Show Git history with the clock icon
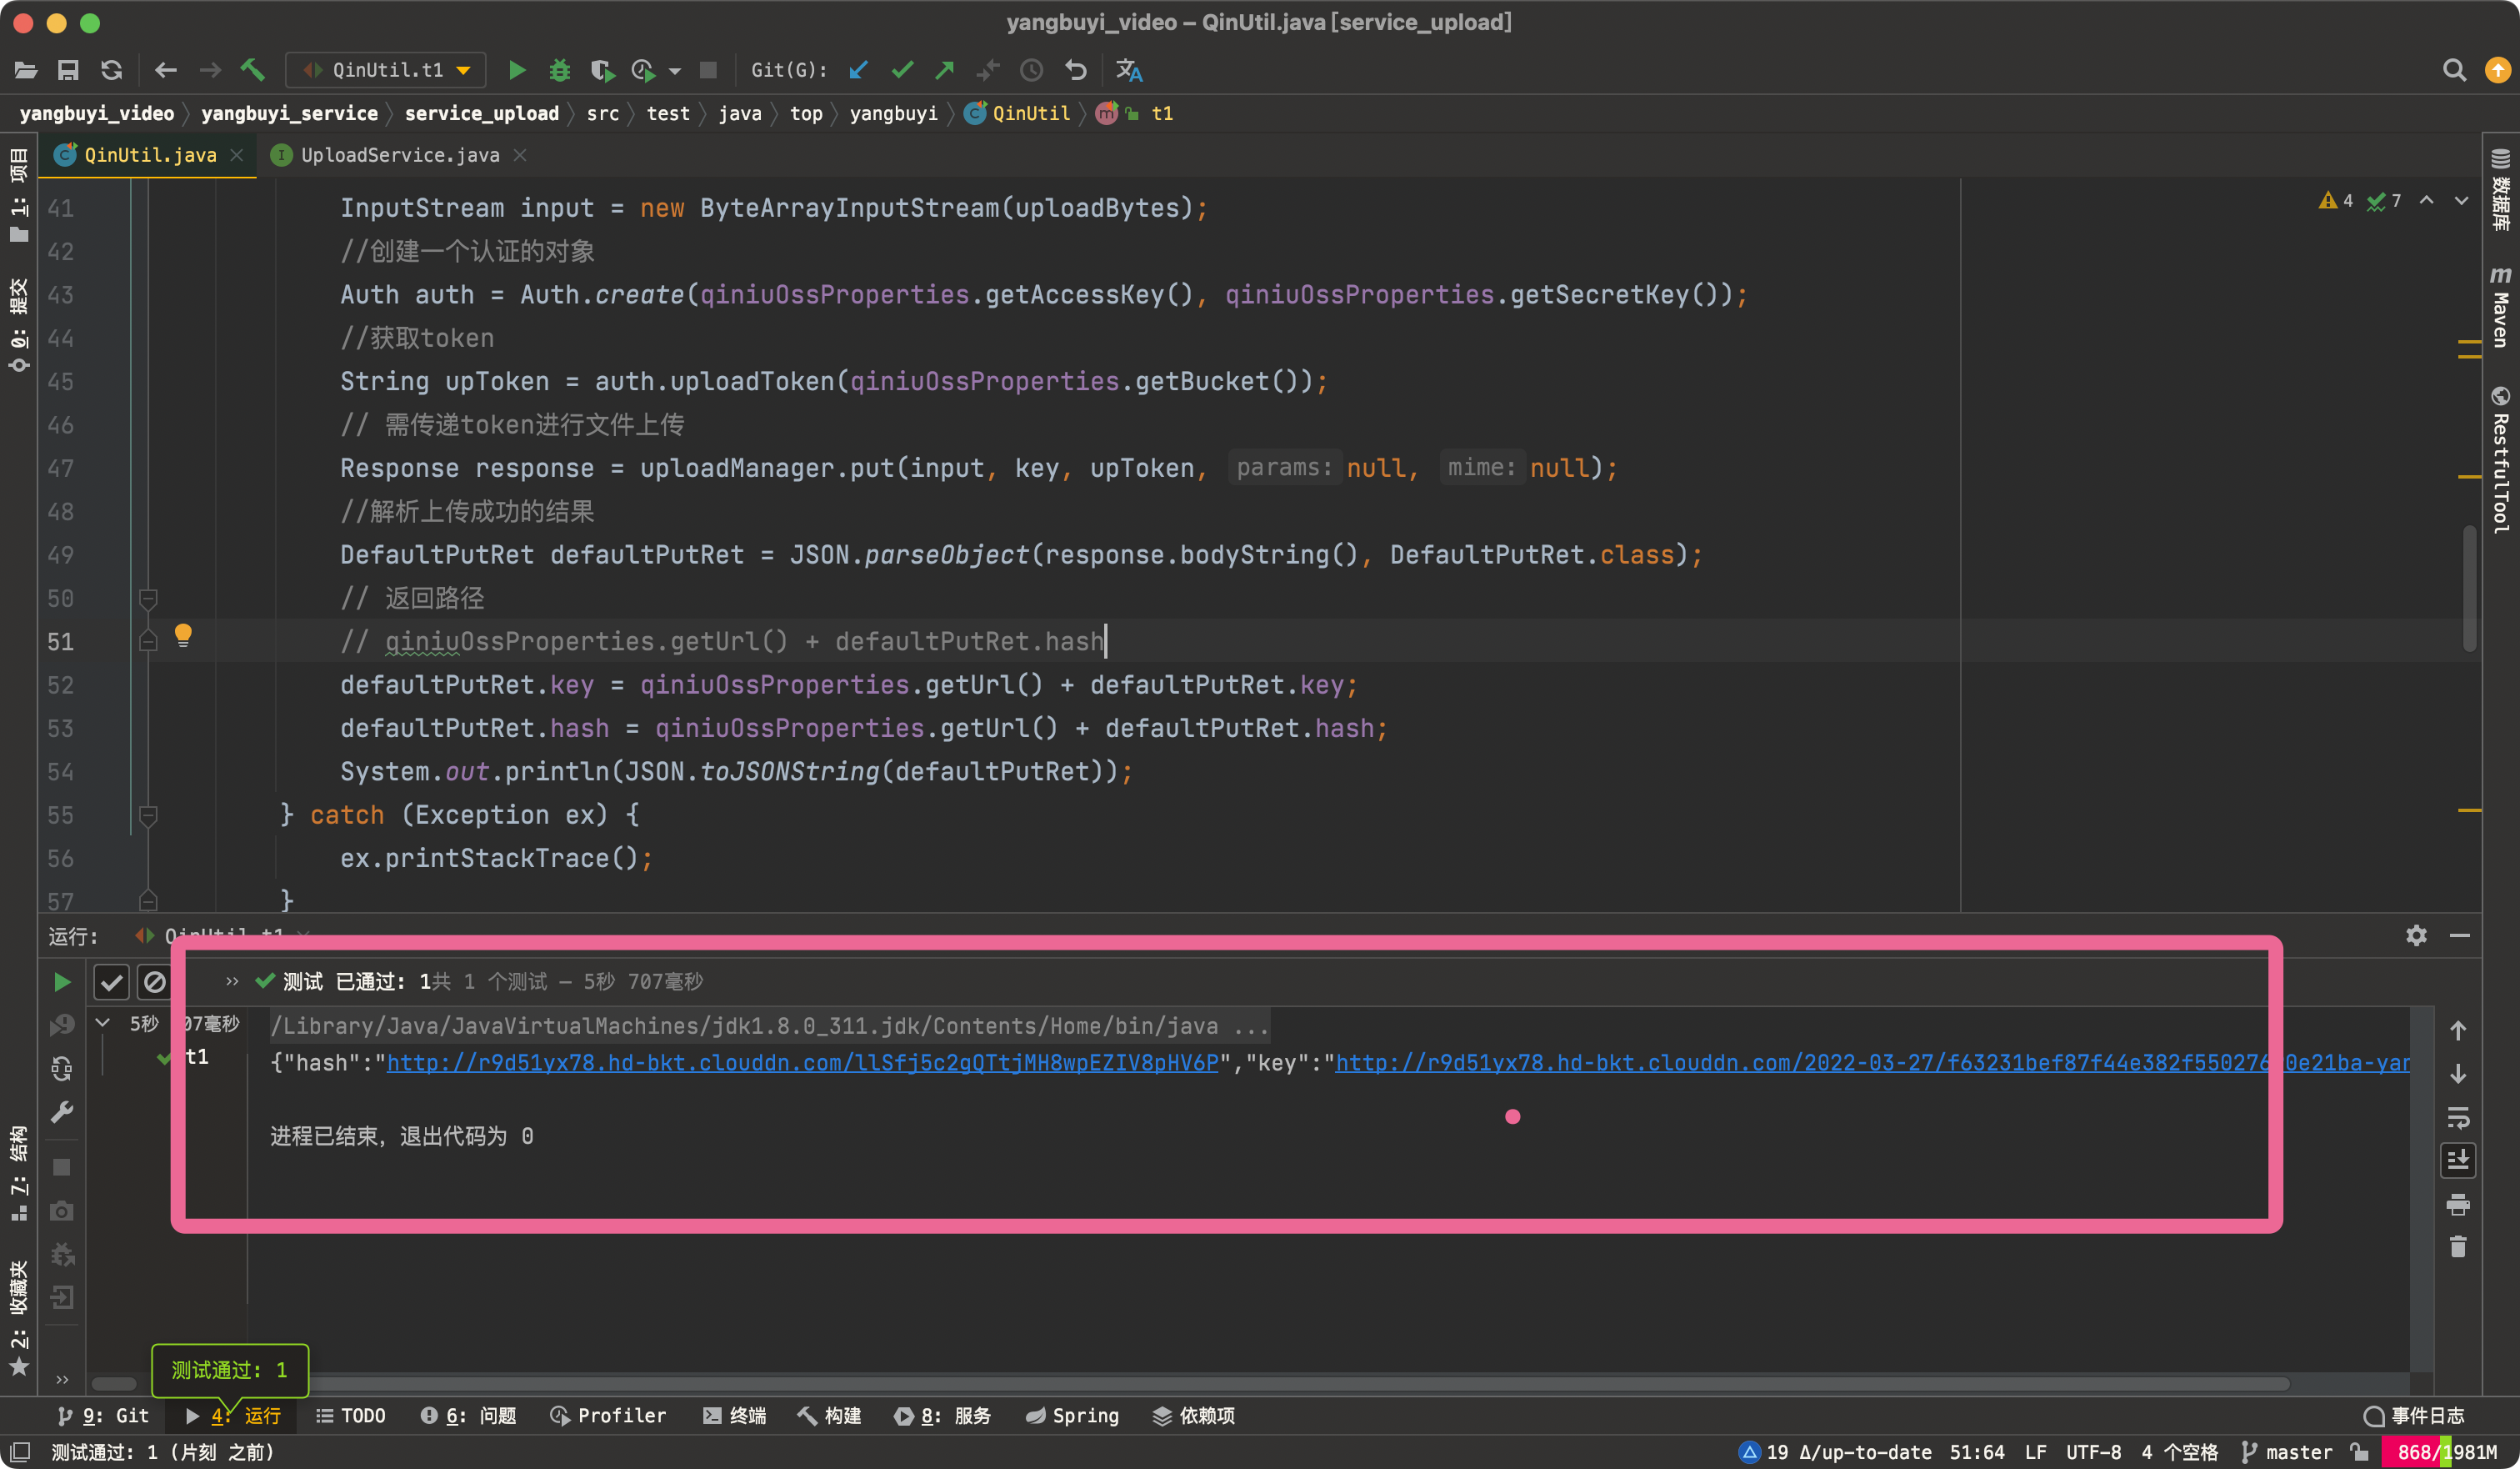This screenshot has height=1469, width=2520. 1031,70
